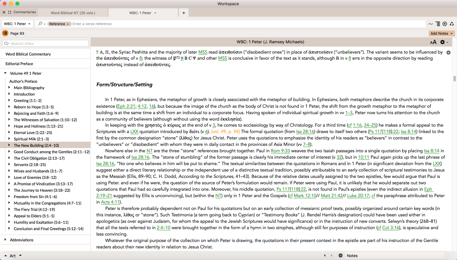Click the circled plus icon in toolbar
This screenshot has width=457, height=260.
coord(445,24)
